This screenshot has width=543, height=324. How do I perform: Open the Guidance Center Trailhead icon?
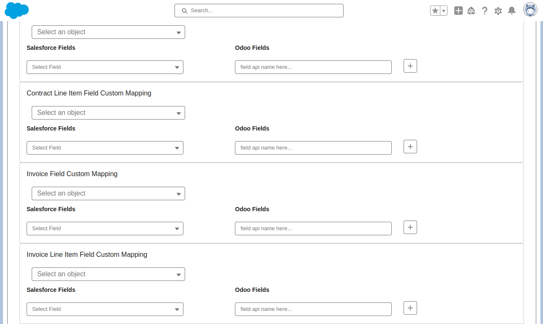(x=471, y=11)
